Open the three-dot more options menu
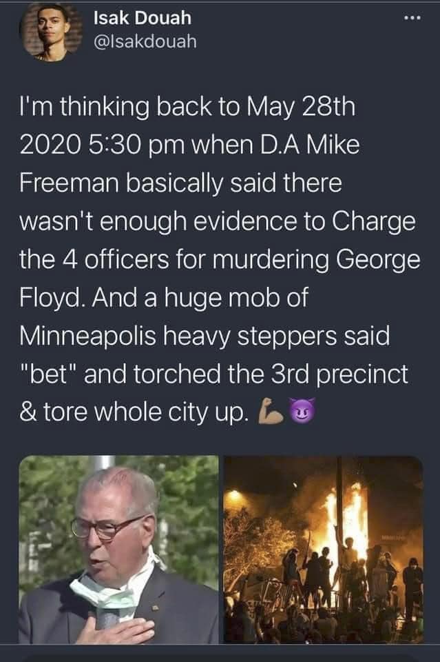 tap(411, 18)
